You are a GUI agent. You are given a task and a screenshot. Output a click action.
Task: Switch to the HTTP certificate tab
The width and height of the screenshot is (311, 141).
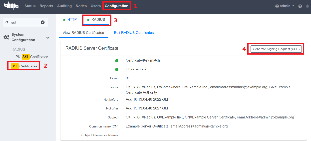pos(70,20)
